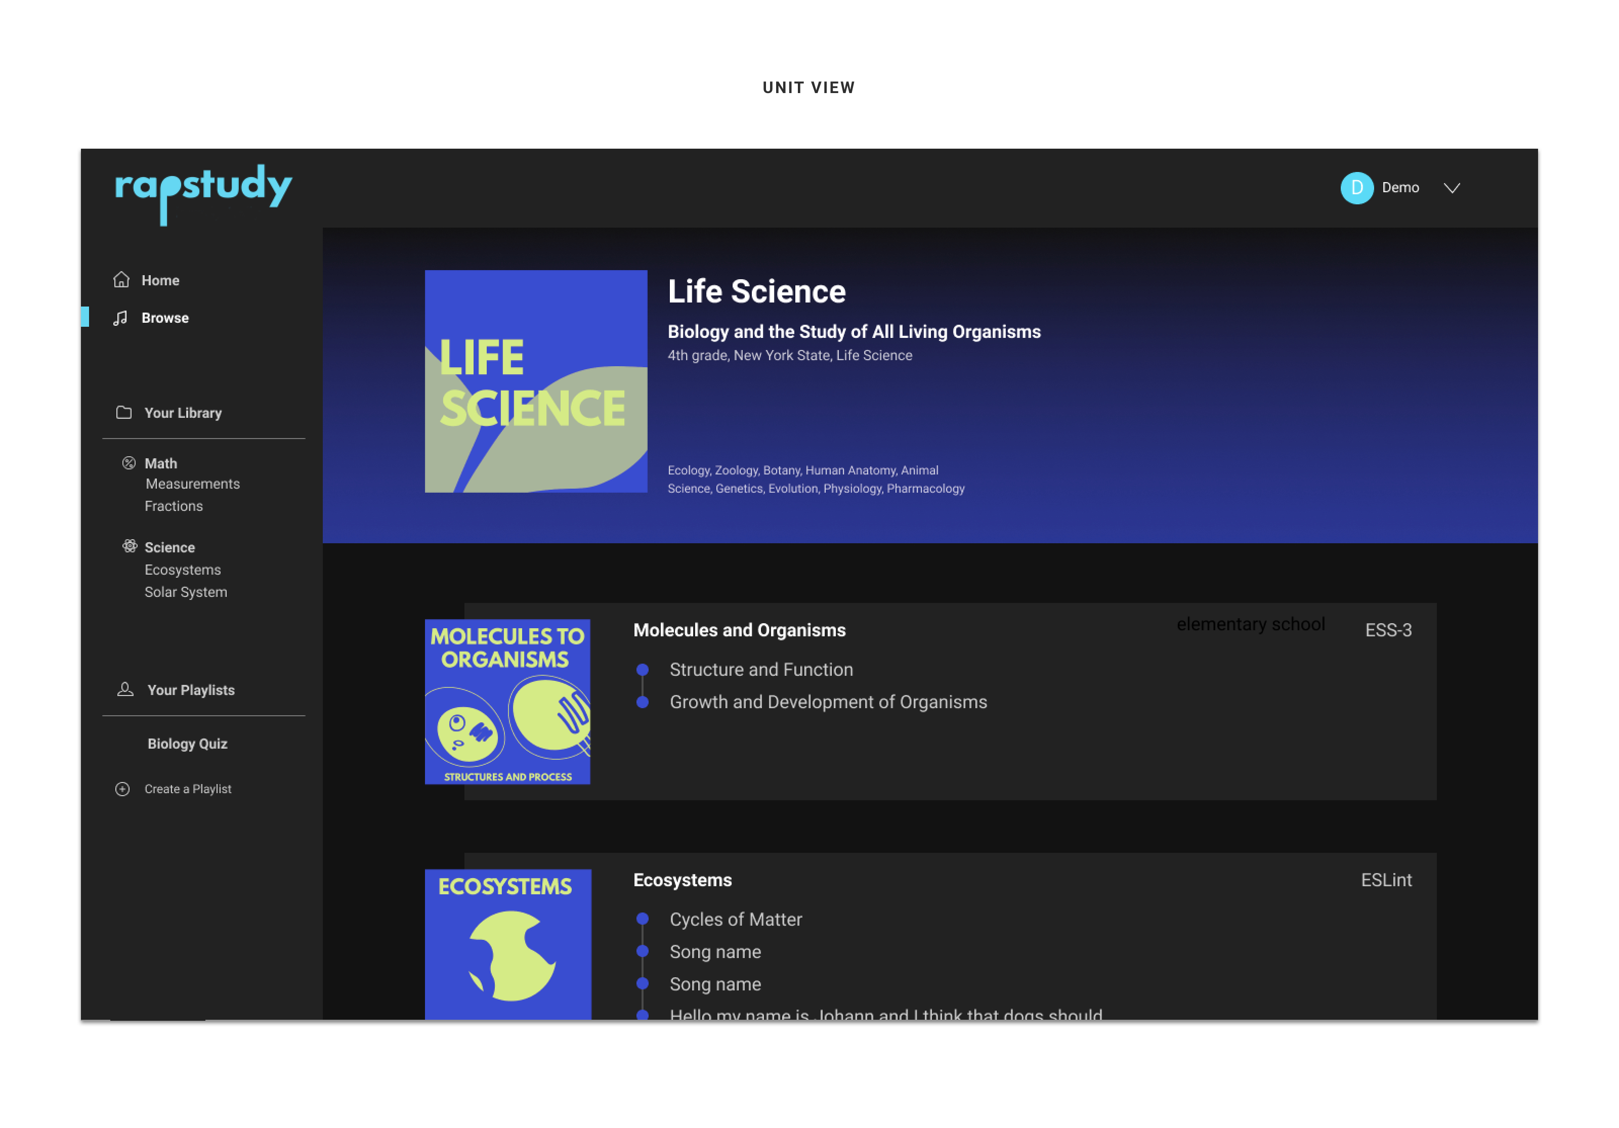Click the Your Library folder icon

pos(123,412)
